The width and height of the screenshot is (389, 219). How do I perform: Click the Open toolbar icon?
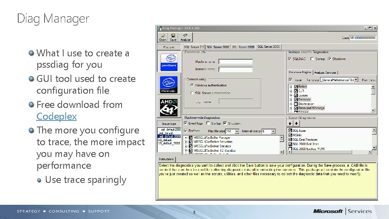click(163, 37)
